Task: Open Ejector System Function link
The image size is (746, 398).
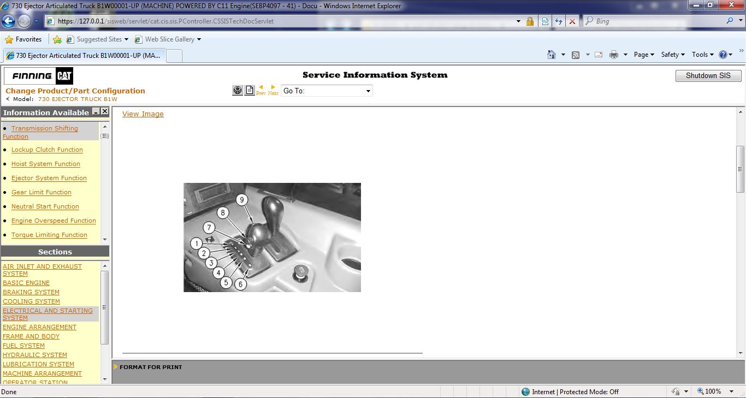Action: point(49,178)
